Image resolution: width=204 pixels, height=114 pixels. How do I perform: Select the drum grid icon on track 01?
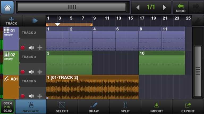[7, 30]
